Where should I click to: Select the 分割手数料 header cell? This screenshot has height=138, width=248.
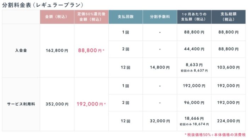(160, 17)
